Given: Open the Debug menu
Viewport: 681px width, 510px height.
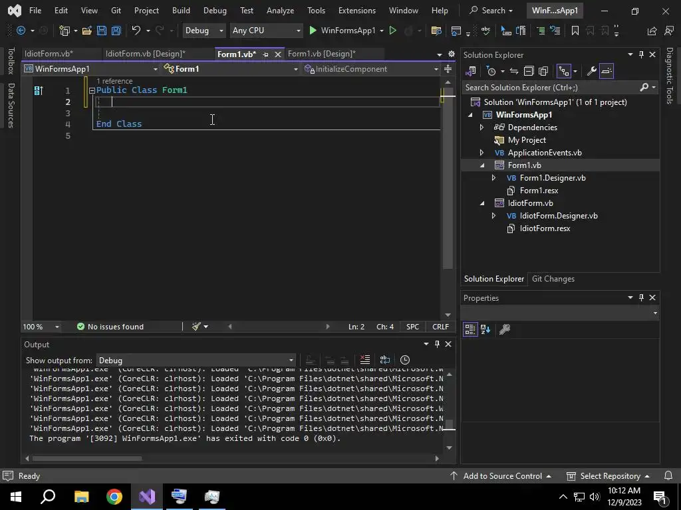Looking at the screenshot, I should [x=215, y=11].
